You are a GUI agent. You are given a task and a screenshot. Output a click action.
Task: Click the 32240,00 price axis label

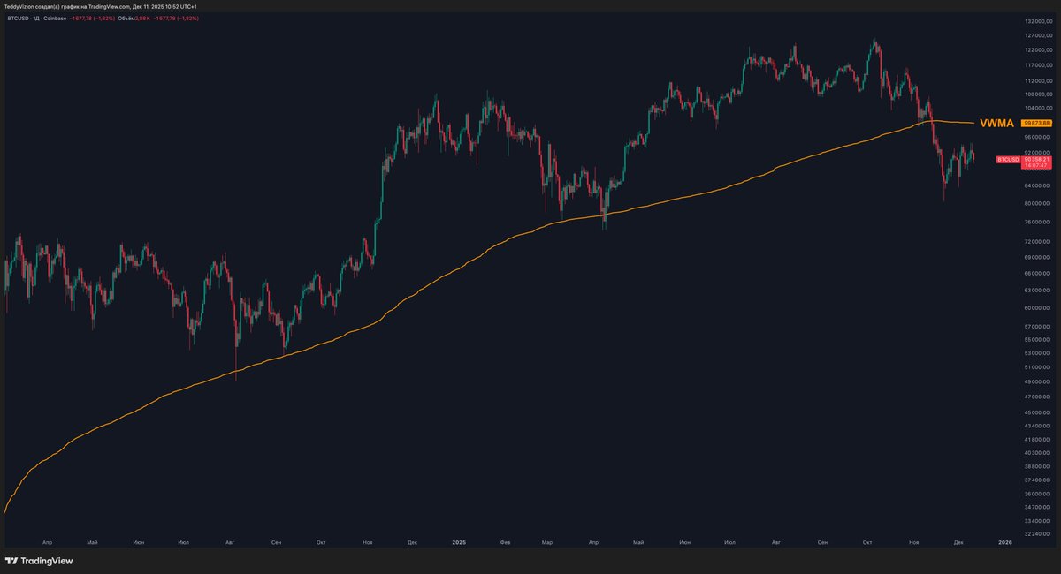(x=1038, y=535)
